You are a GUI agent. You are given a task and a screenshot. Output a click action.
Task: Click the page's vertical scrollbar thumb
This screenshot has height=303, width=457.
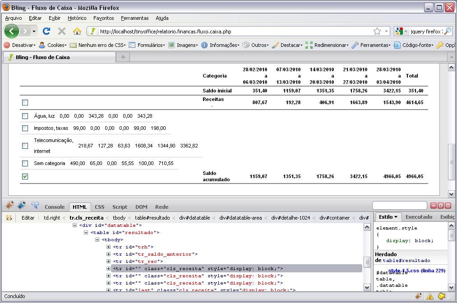click(x=451, y=161)
